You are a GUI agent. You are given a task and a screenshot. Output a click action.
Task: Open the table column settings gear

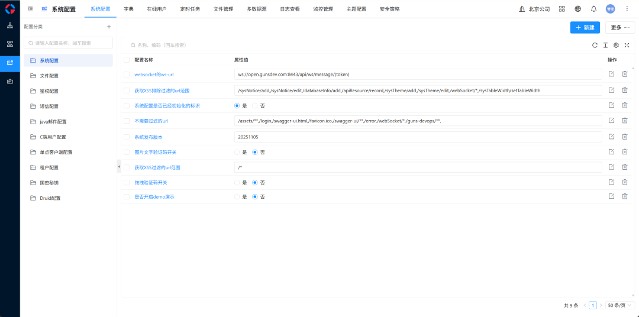[x=616, y=45]
